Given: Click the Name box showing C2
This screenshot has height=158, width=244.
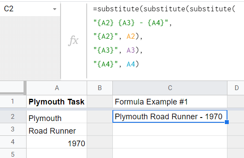Looking at the screenshot, I should [30, 9].
